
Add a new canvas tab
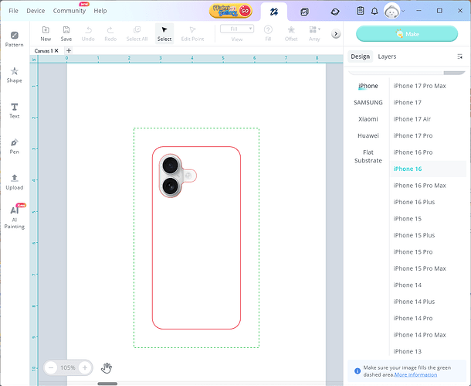69,50
